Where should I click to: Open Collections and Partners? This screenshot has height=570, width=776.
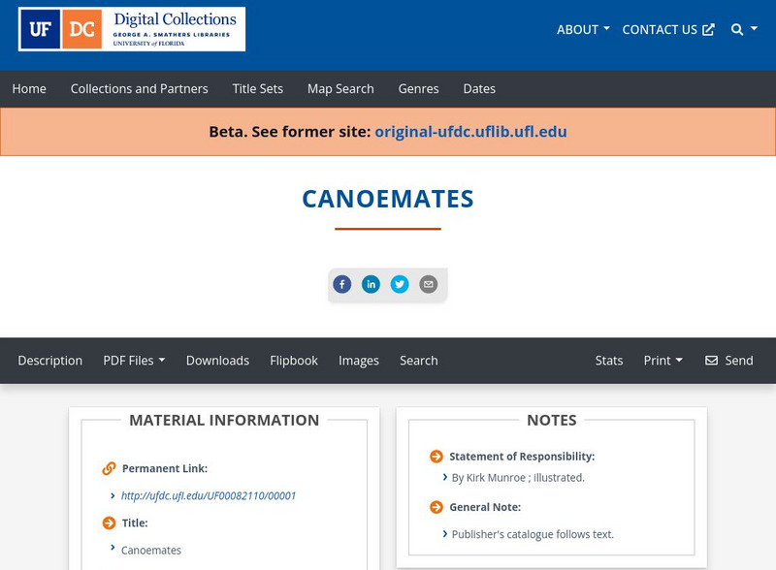(x=139, y=88)
